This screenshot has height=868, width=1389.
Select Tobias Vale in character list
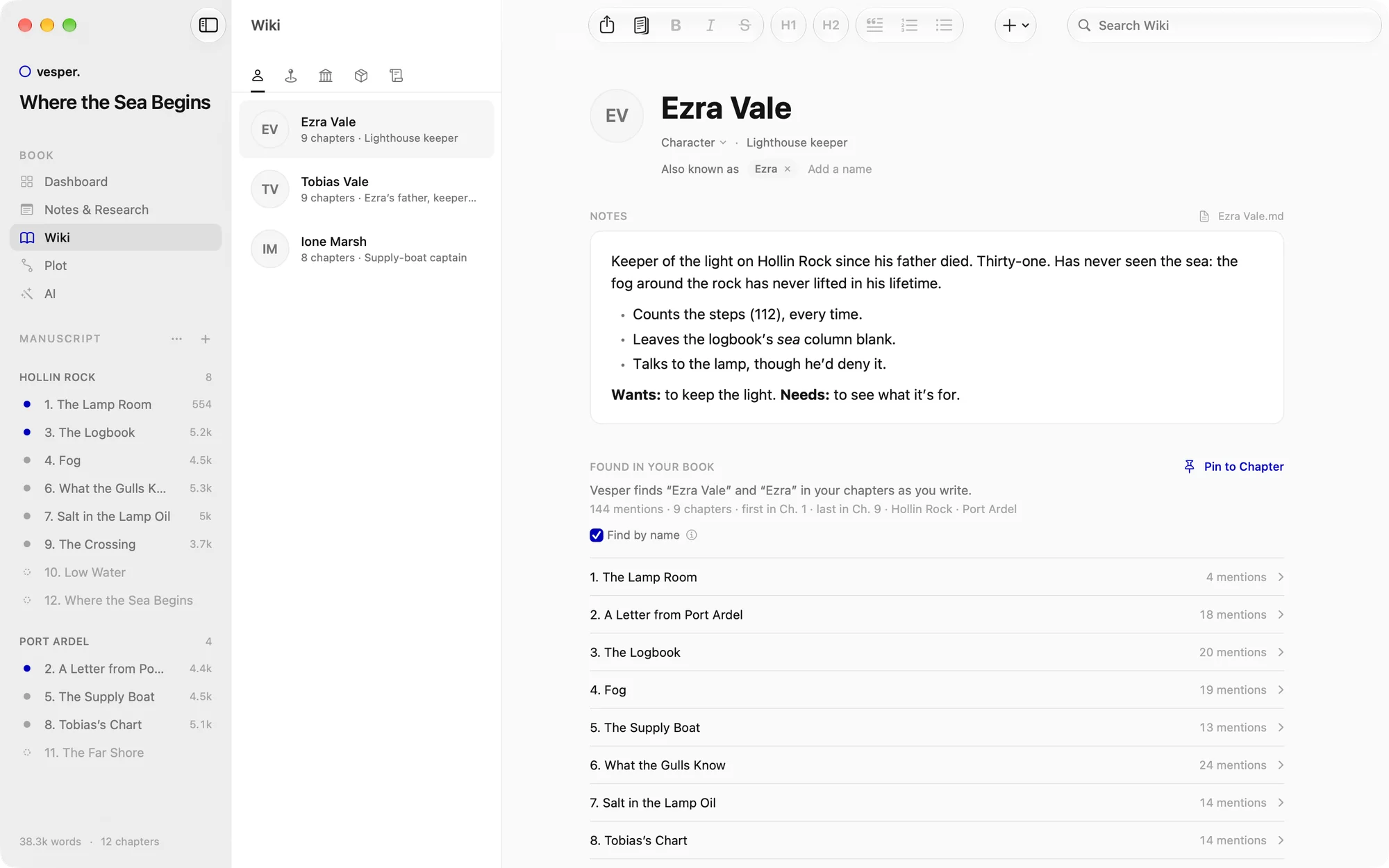(367, 189)
